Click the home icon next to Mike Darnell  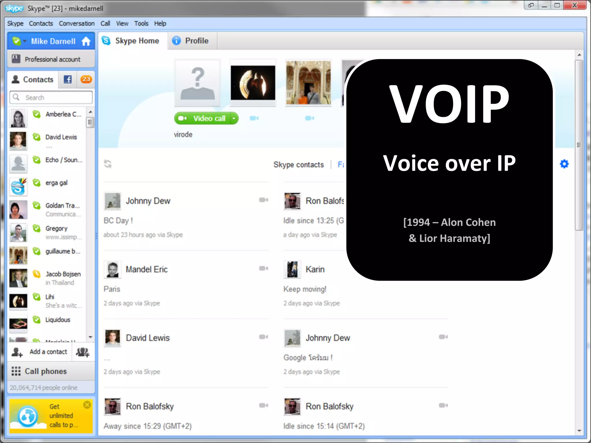[x=86, y=42]
